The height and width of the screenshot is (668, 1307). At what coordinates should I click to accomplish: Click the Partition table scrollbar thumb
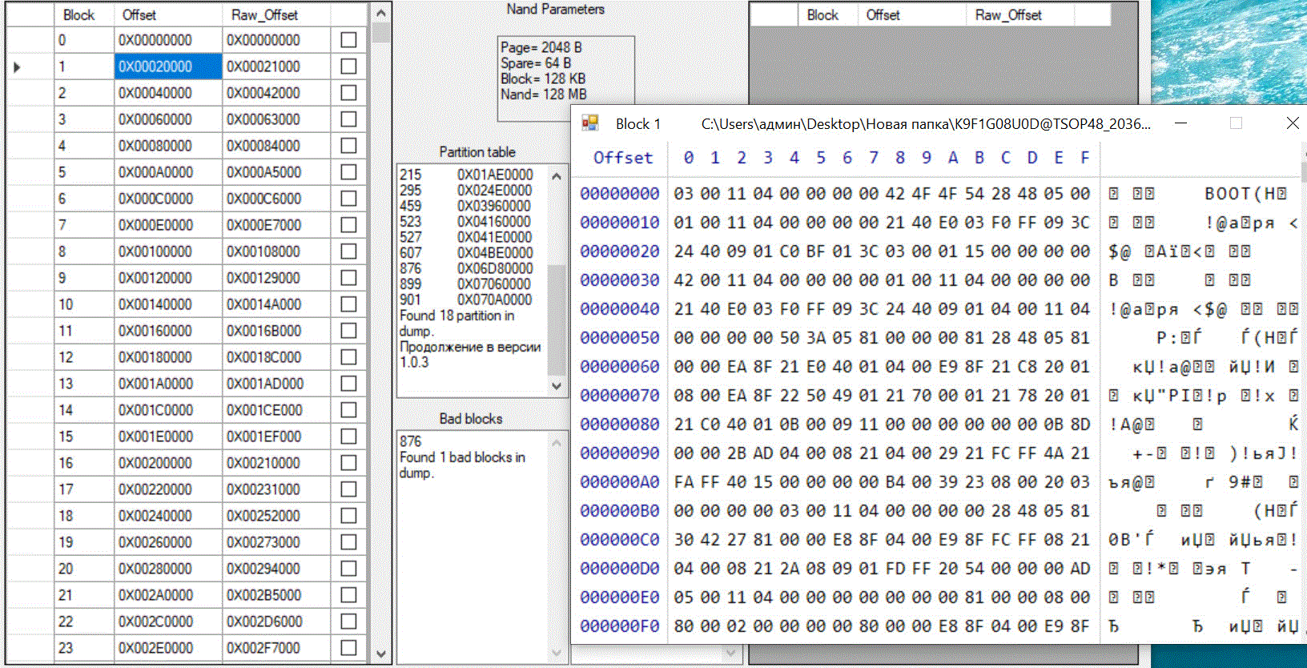pos(557,320)
